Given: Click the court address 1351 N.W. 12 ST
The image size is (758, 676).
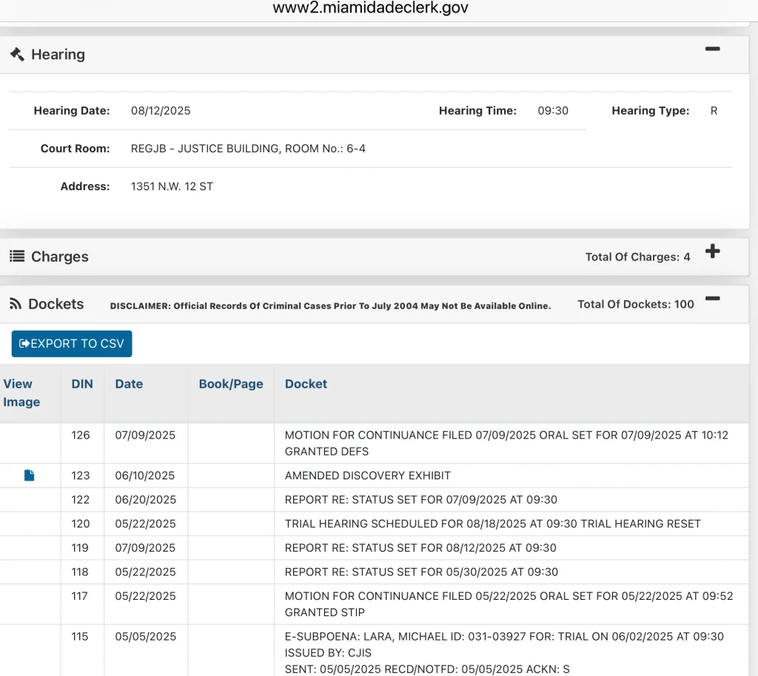Looking at the screenshot, I should coord(172,186).
